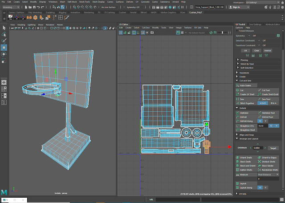Select the arrow Select tool in toolbox
285x203 pixels.
4,28
